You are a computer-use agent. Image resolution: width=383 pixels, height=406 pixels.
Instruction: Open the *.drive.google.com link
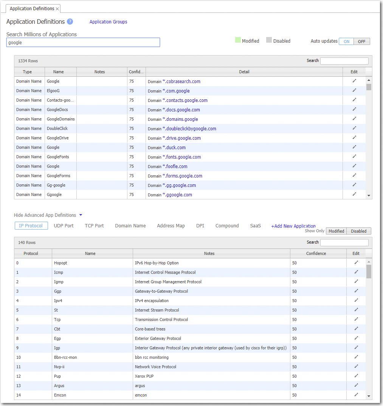(181, 138)
